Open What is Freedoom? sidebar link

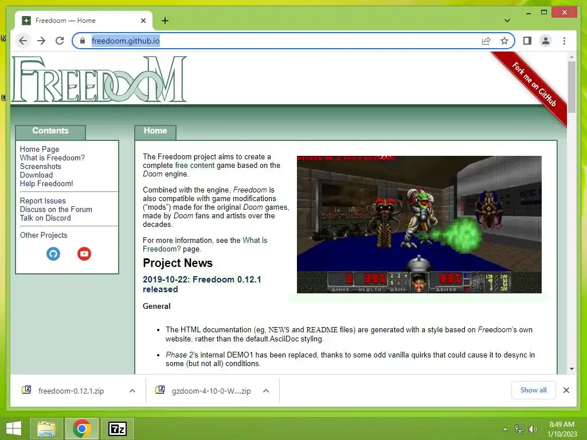(52, 158)
